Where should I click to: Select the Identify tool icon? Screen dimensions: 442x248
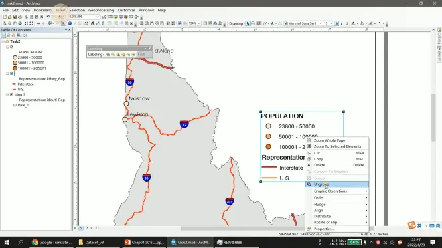[70, 23]
